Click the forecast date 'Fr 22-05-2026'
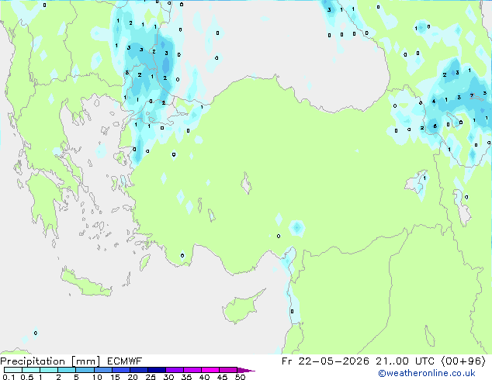492x380 pixels. click(x=325, y=361)
